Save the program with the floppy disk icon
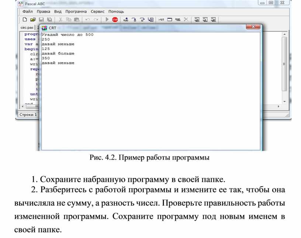 pyautogui.click(x=41, y=19)
